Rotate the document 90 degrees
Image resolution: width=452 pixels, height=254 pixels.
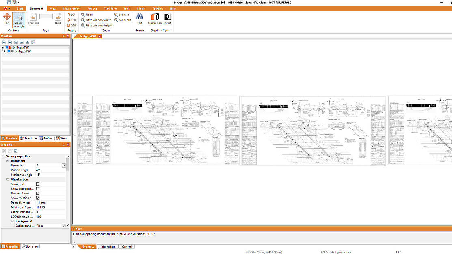71,15
